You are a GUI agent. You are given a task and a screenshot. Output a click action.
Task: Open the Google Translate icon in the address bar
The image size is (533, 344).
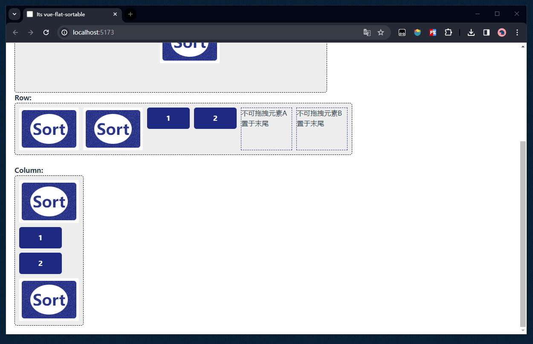(367, 32)
